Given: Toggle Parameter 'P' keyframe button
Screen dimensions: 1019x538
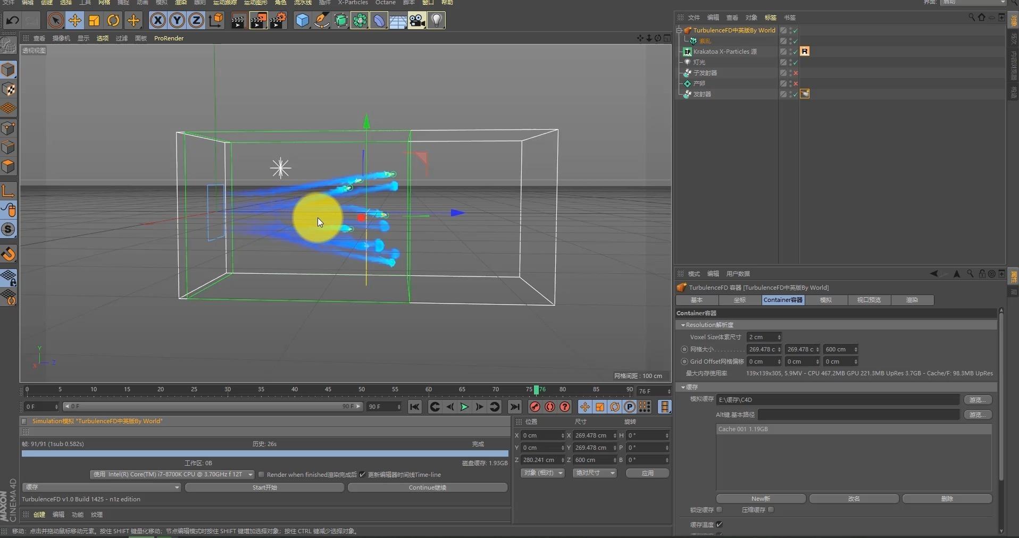Looking at the screenshot, I should [x=630, y=407].
